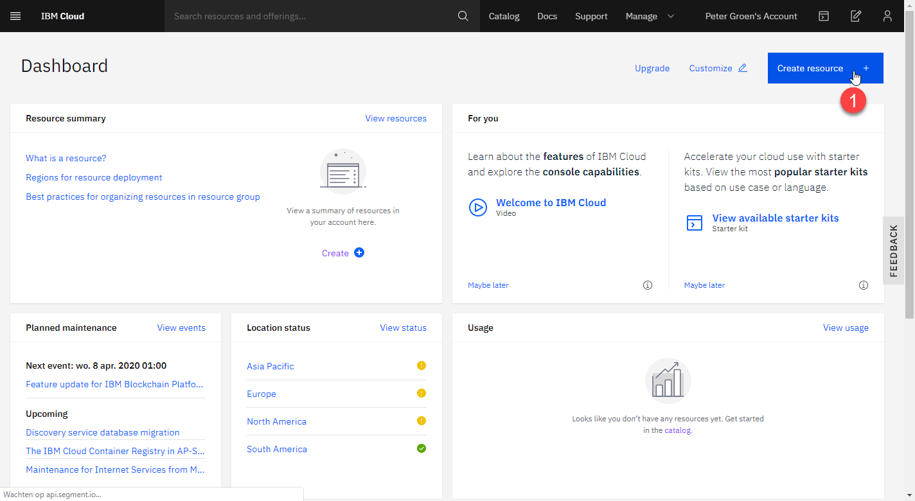The image size is (915, 501).
Task: Click Maybe later under Welcome video
Action: [488, 285]
